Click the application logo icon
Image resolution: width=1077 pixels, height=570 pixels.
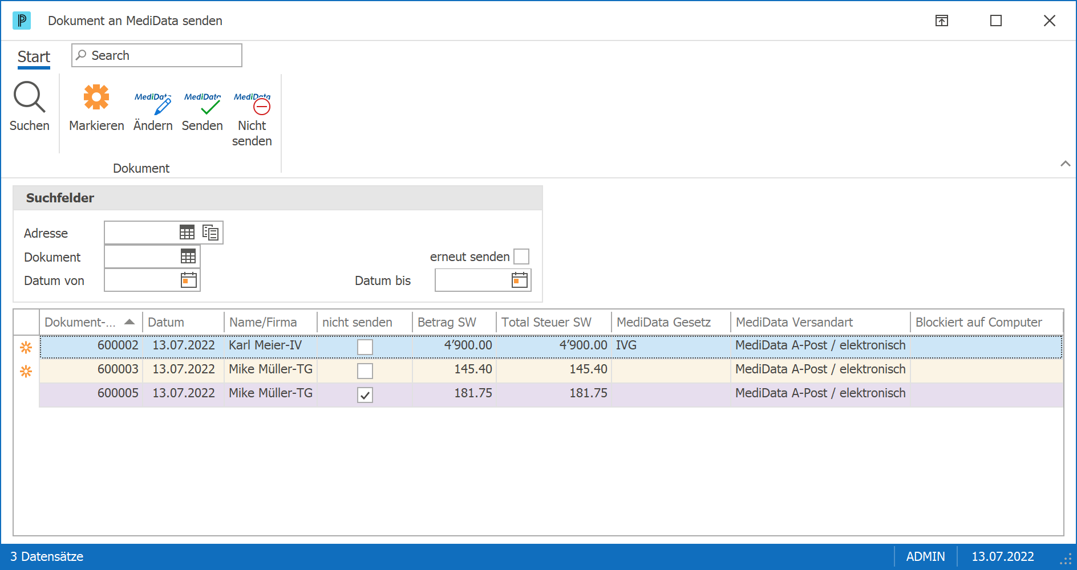[x=22, y=21]
